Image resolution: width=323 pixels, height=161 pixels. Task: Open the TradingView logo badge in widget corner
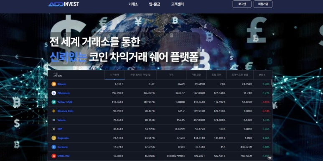[270, 158]
